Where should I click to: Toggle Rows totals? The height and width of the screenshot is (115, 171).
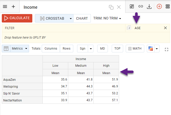tap(67, 49)
